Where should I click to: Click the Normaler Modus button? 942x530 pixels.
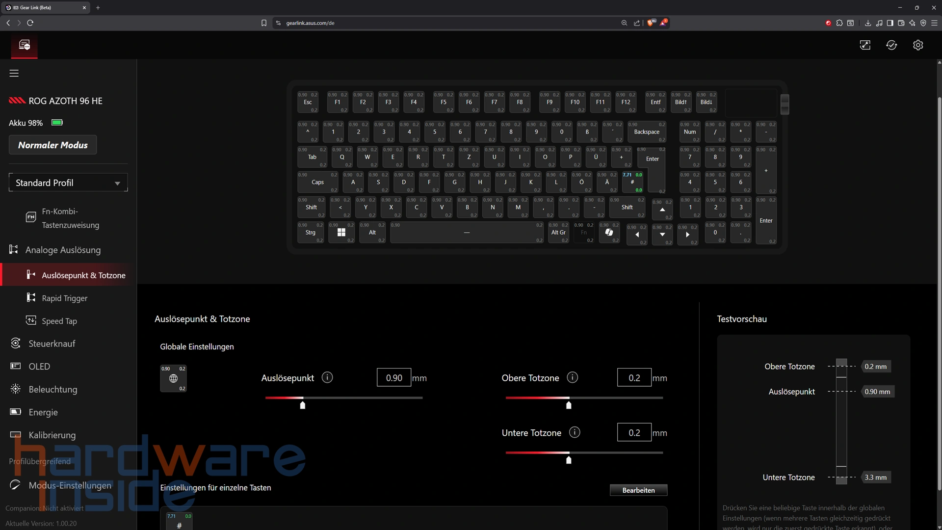click(x=53, y=145)
